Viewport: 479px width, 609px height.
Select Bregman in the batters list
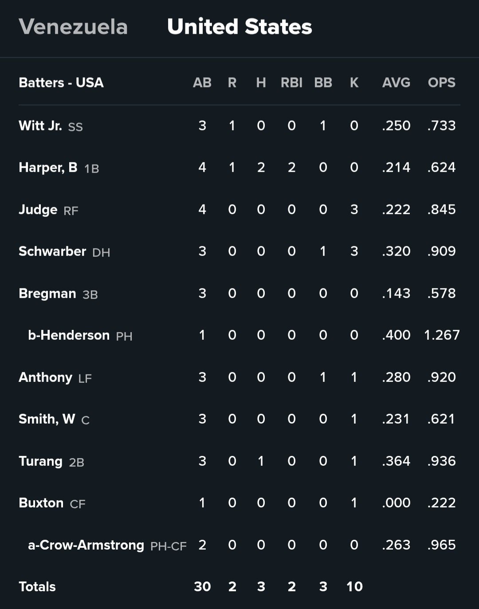[x=47, y=293]
